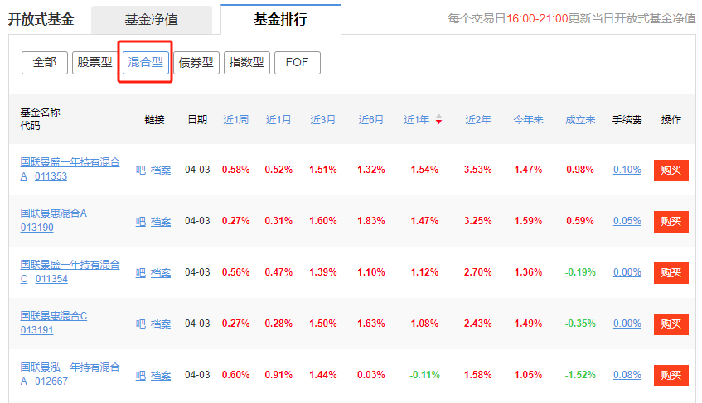Open 吧 forum link for fund 011354
Viewport: 702px width, 403px height.
tap(141, 273)
